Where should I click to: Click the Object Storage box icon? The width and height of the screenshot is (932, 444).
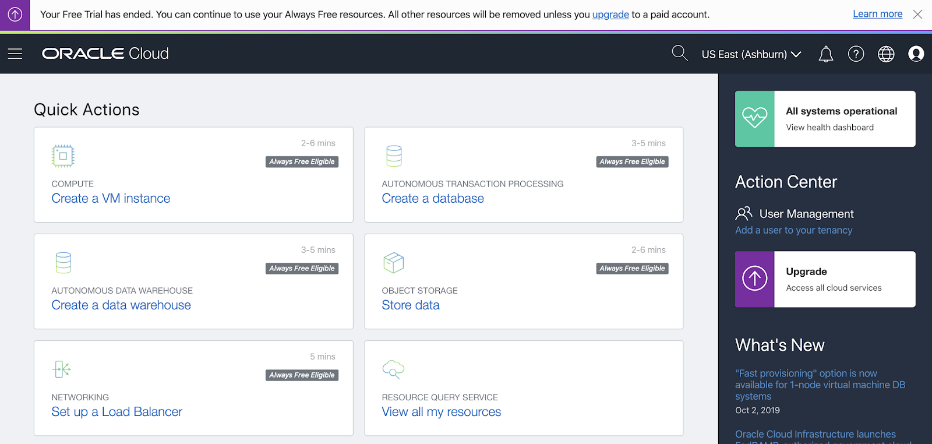[394, 263]
